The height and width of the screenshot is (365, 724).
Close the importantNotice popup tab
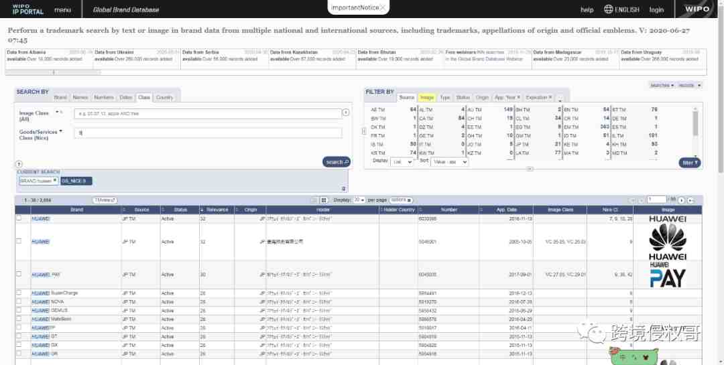383,7
